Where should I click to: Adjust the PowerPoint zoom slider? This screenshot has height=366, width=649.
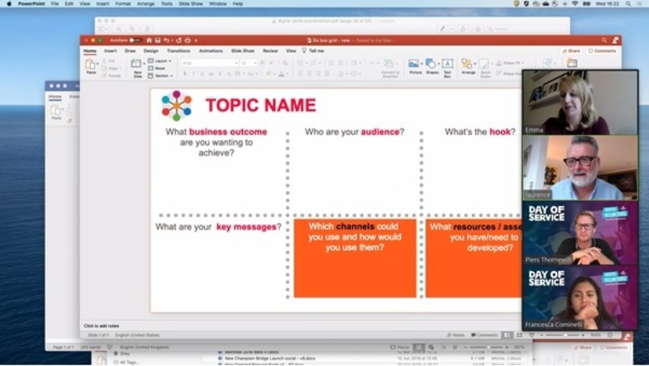coord(565,335)
